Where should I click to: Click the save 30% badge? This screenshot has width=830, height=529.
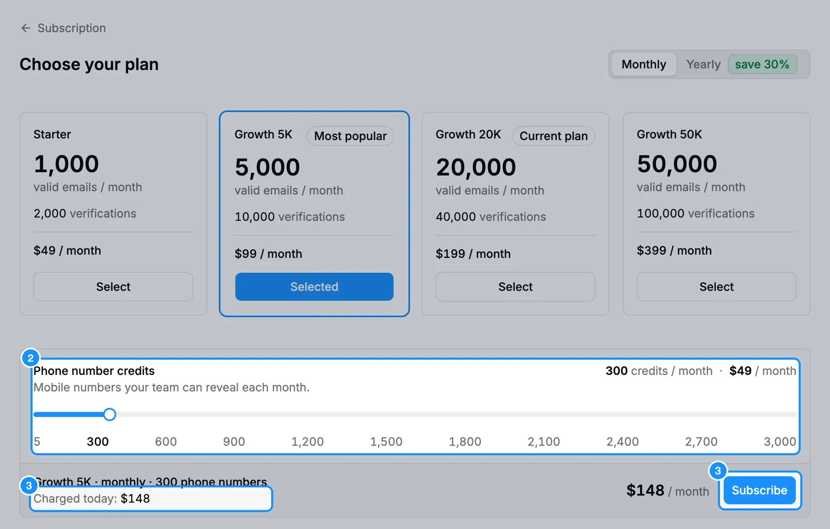click(762, 64)
